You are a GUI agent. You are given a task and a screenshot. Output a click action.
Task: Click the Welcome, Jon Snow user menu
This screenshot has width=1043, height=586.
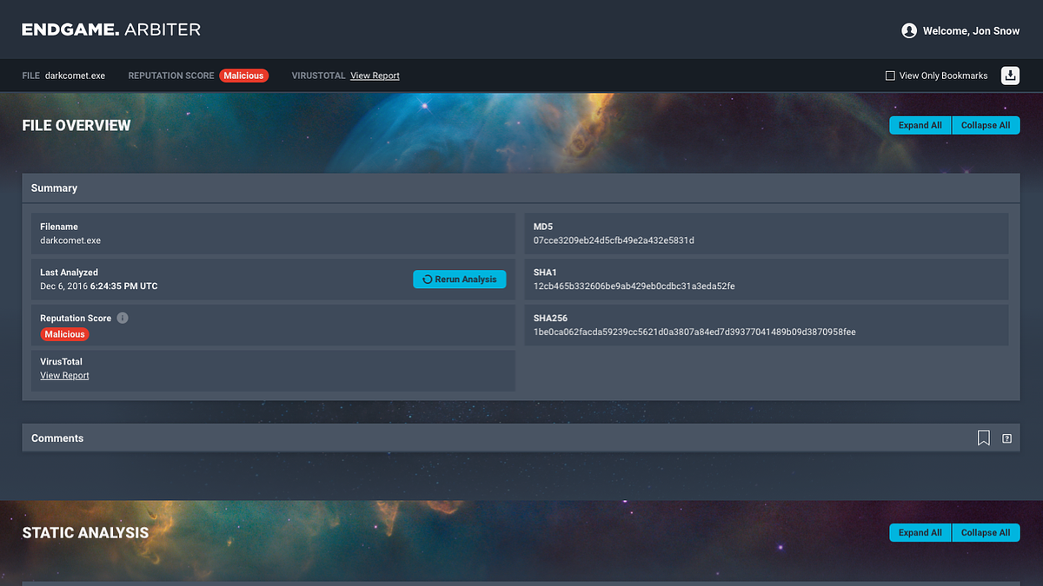(x=971, y=31)
